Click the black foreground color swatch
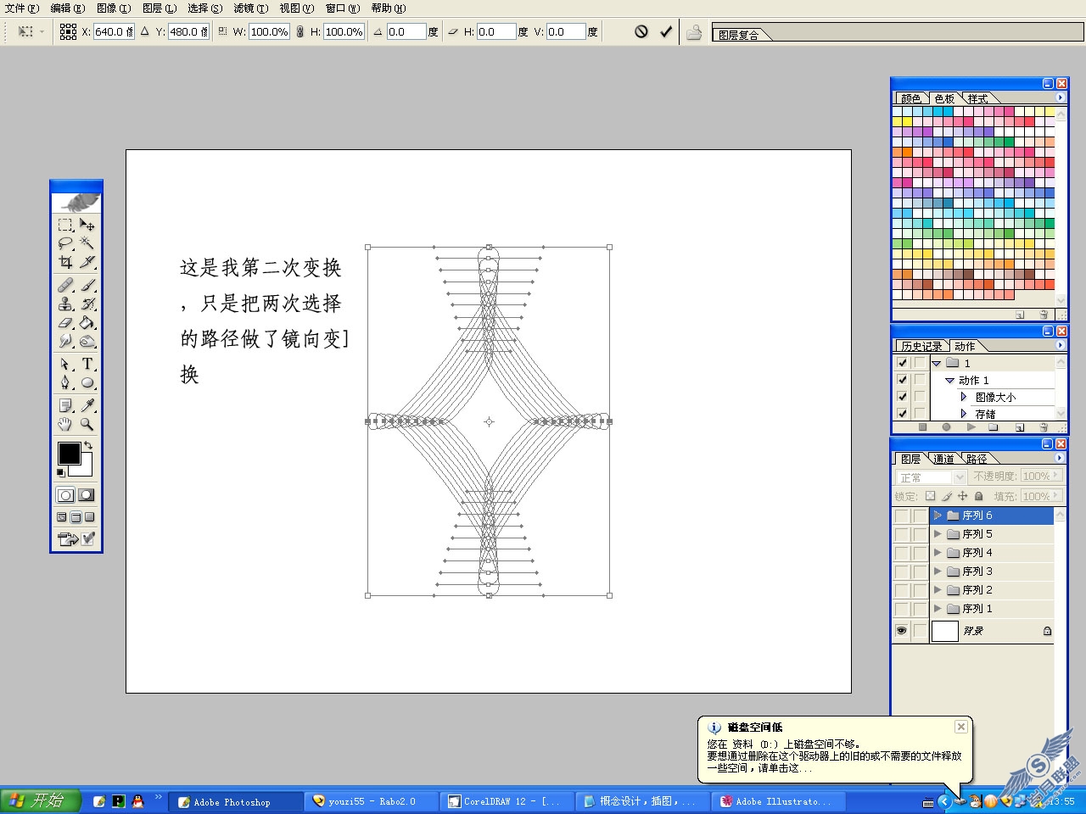 pos(69,453)
